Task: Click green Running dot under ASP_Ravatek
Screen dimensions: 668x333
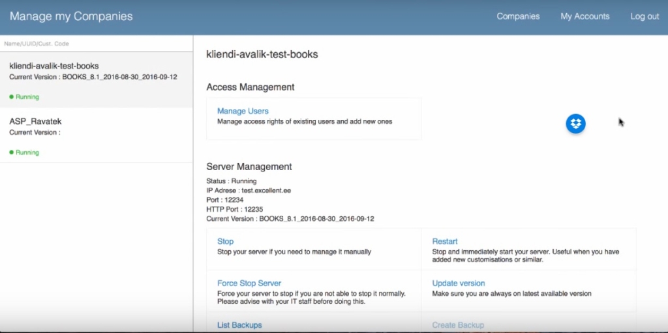Action: tap(12, 152)
